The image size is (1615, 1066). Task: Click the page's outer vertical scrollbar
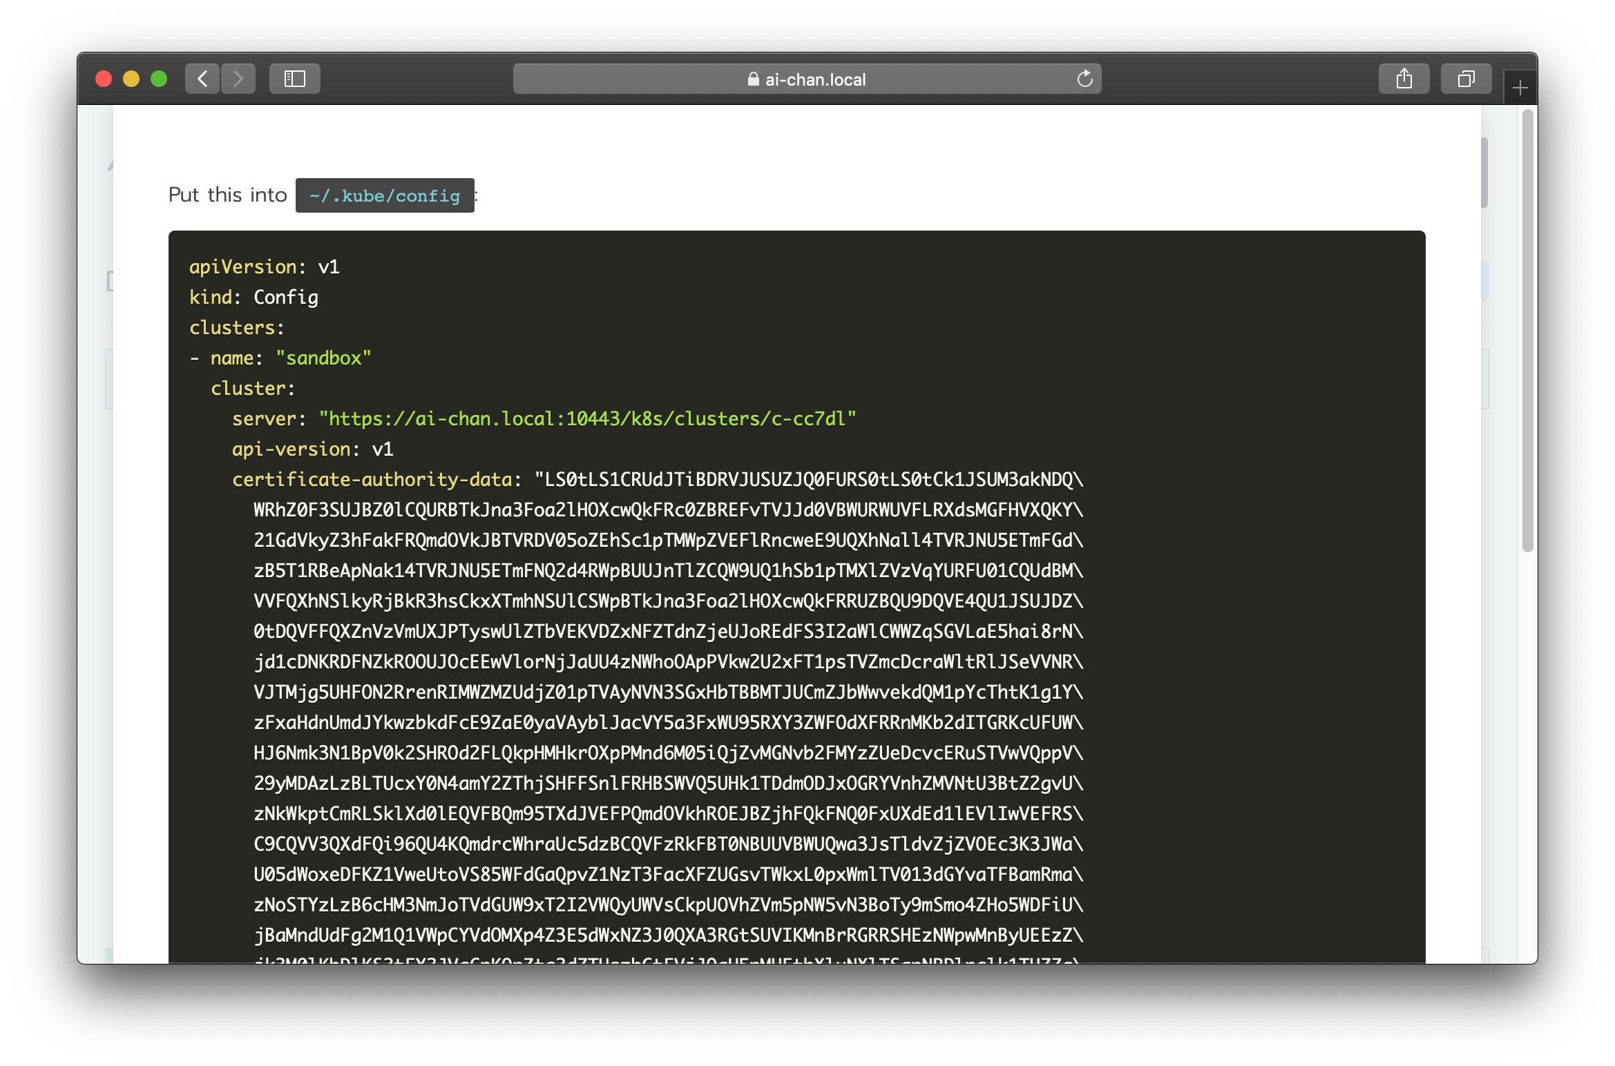point(1528,331)
